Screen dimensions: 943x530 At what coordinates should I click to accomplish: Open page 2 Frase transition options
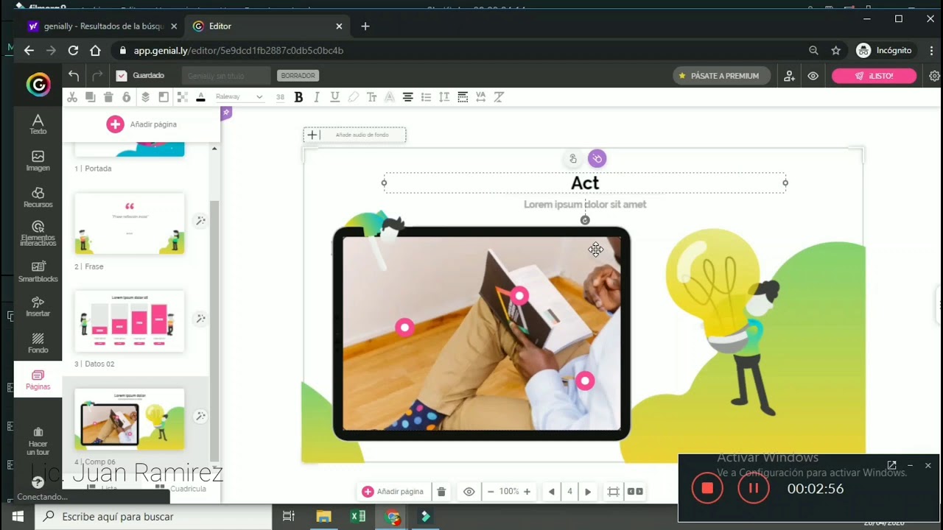pyautogui.click(x=200, y=221)
